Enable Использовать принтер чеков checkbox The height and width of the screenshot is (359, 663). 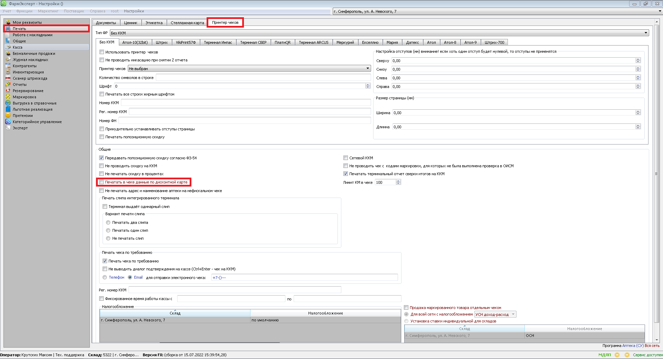pyautogui.click(x=102, y=52)
